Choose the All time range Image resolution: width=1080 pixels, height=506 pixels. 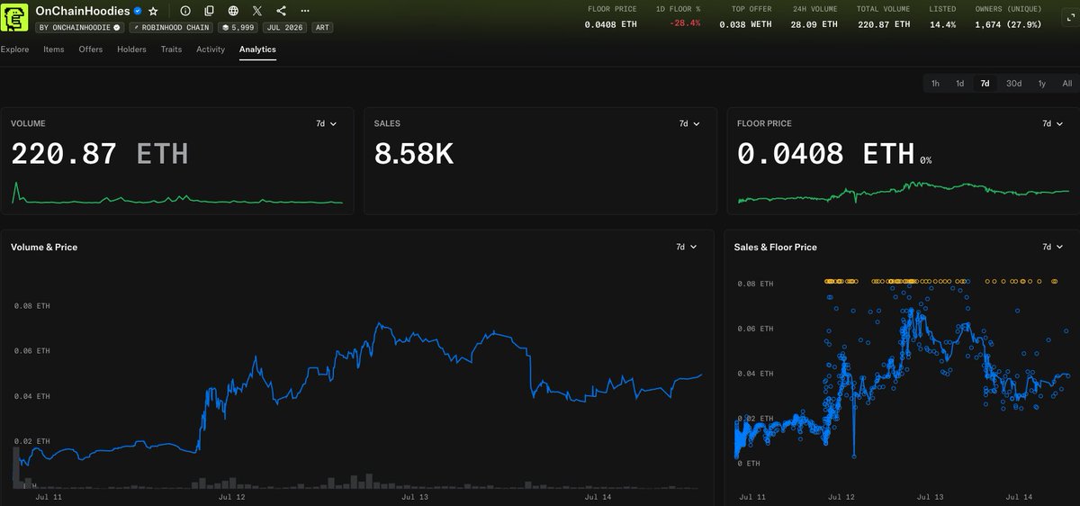pos(1066,84)
